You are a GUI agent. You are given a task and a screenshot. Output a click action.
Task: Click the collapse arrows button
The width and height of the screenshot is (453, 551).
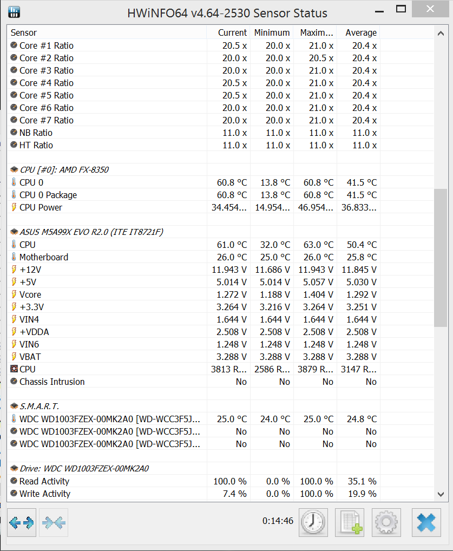point(54,522)
